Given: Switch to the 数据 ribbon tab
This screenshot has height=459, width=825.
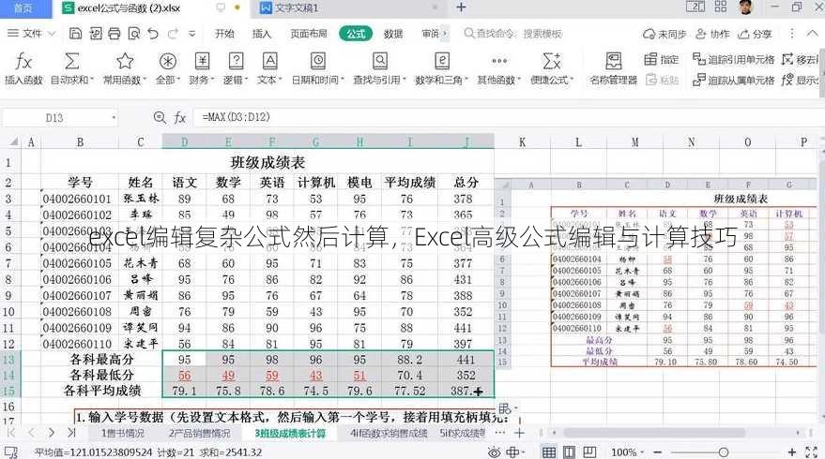Looking at the screenshot, I should pos(393,34).
